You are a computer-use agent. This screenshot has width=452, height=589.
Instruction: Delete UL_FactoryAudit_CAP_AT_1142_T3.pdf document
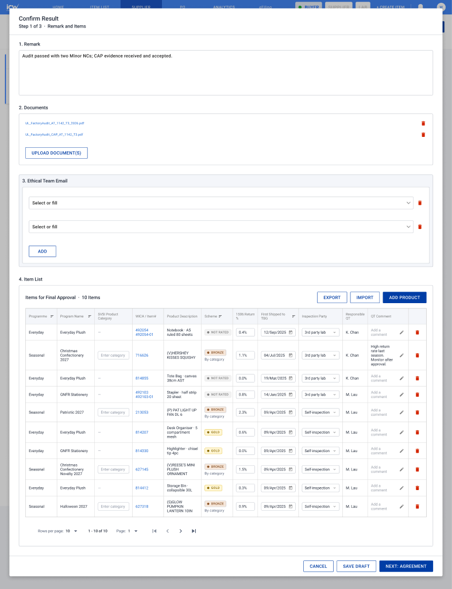[x=423, y=135]
